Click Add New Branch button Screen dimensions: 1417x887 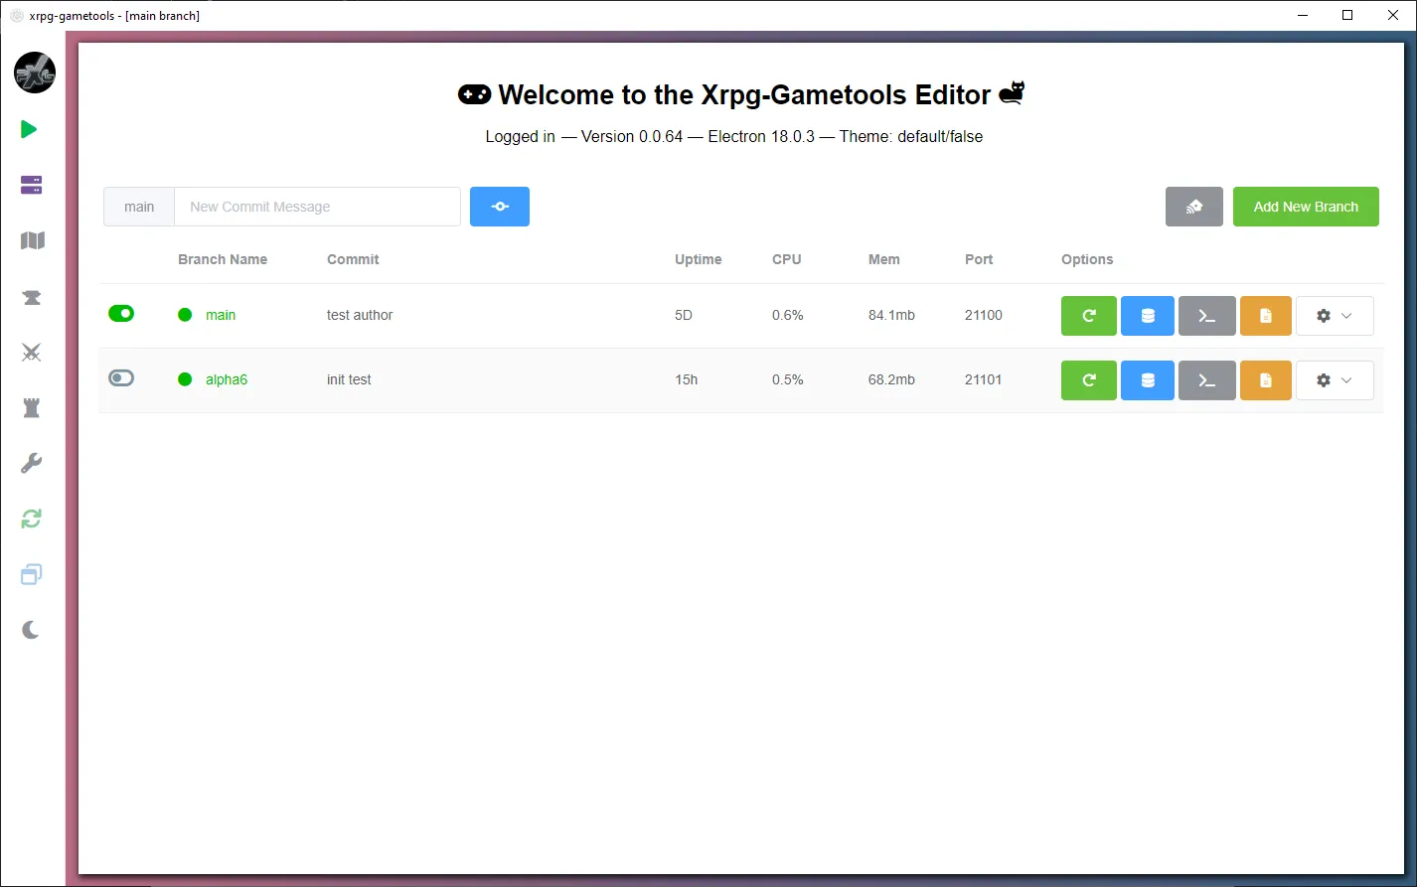(x=1306, y=207)
